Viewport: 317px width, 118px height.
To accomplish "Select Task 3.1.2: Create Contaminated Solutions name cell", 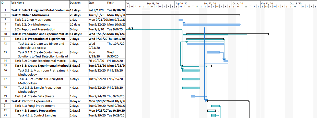I will pos(40,54).
